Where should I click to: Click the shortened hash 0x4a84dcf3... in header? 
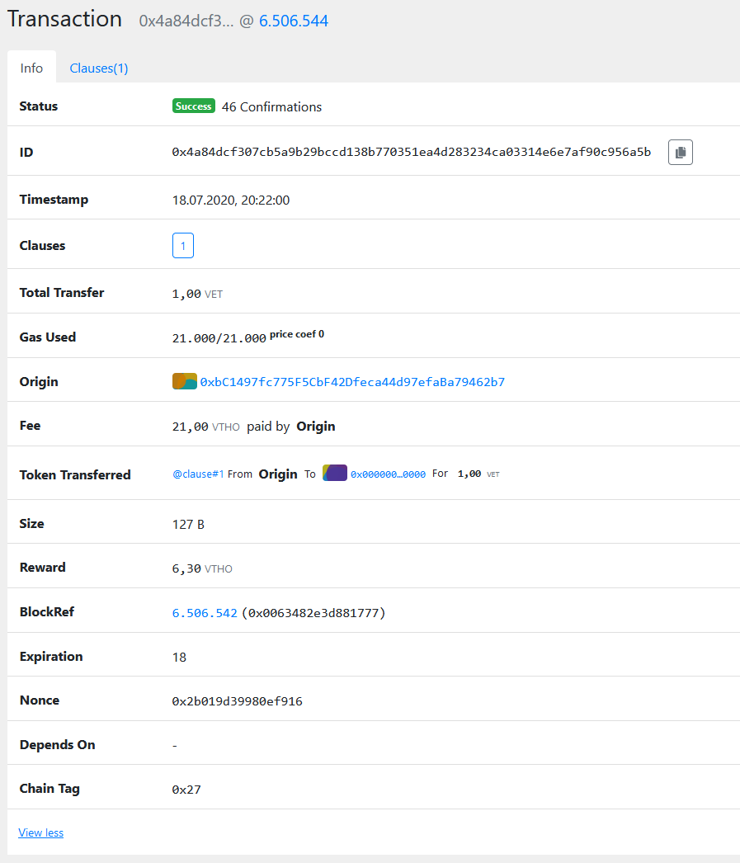pyautogui.click(x=186, y=21)
